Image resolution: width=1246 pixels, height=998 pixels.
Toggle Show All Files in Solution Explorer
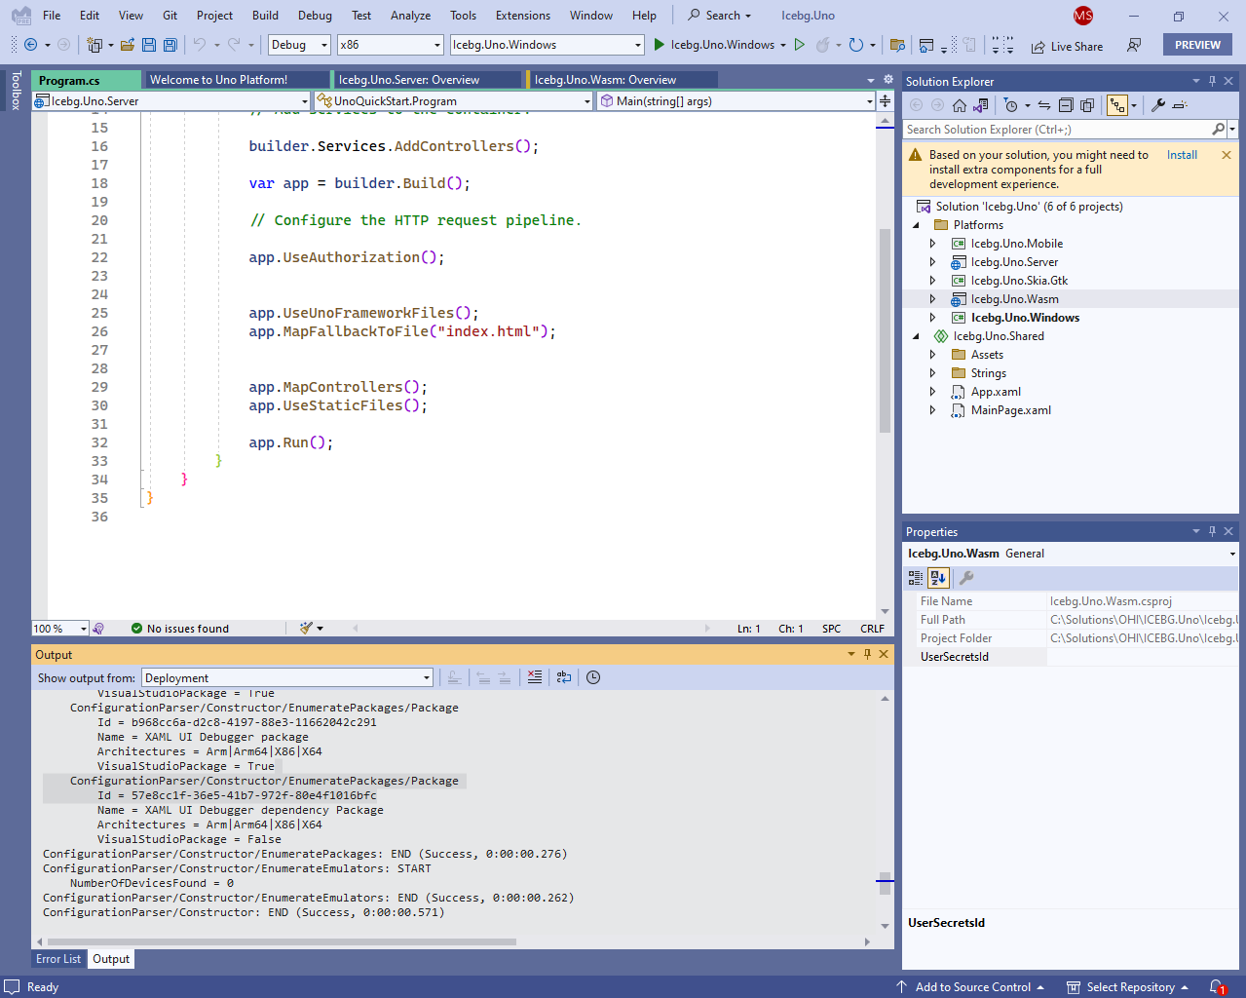pyautogui.click(x=1087, y=105)
